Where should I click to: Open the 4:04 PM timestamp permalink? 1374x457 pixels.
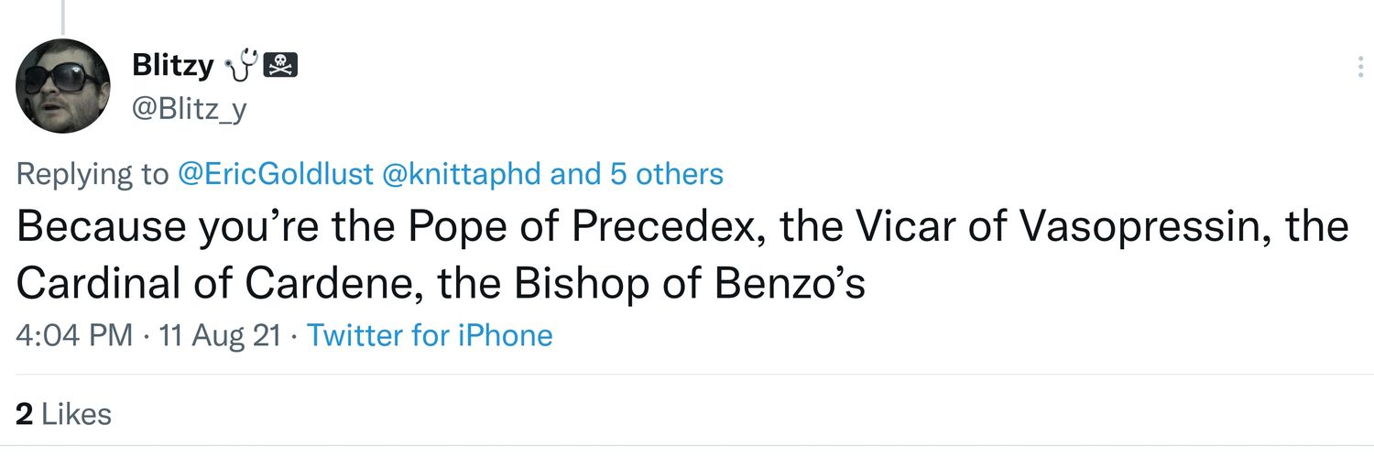(74, 335)
